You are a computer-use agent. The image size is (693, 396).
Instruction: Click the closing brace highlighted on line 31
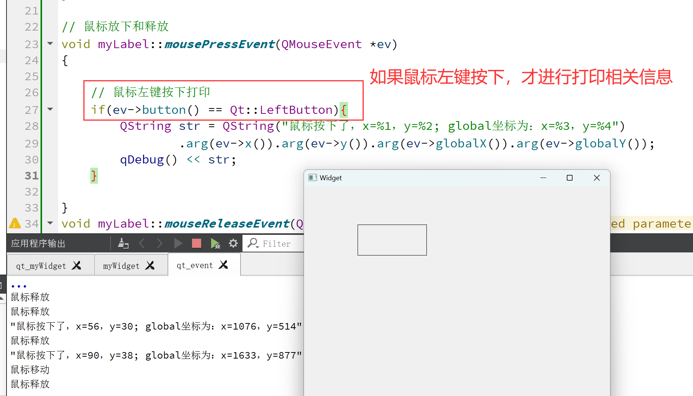click(94, 176)
